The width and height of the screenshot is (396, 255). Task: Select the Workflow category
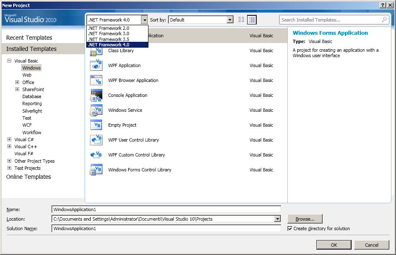pyautogui.click(x=32, y=132)
